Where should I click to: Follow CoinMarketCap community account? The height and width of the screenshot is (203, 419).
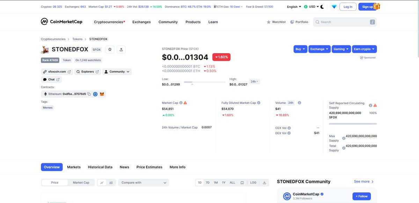[361, 196]
